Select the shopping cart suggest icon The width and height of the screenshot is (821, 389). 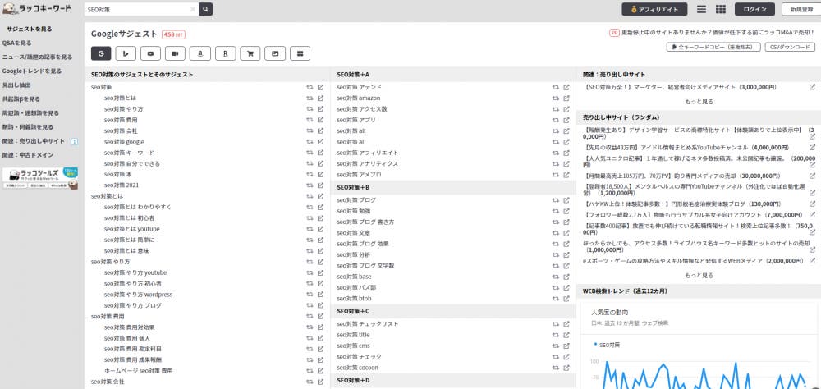[x=250, y=53]
